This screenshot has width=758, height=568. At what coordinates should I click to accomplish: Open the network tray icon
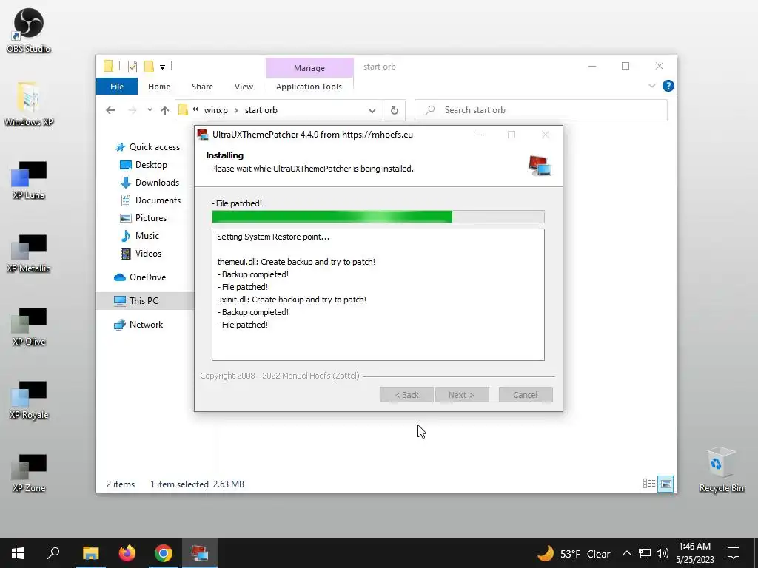pyautogui.click(x=645, y=553)
